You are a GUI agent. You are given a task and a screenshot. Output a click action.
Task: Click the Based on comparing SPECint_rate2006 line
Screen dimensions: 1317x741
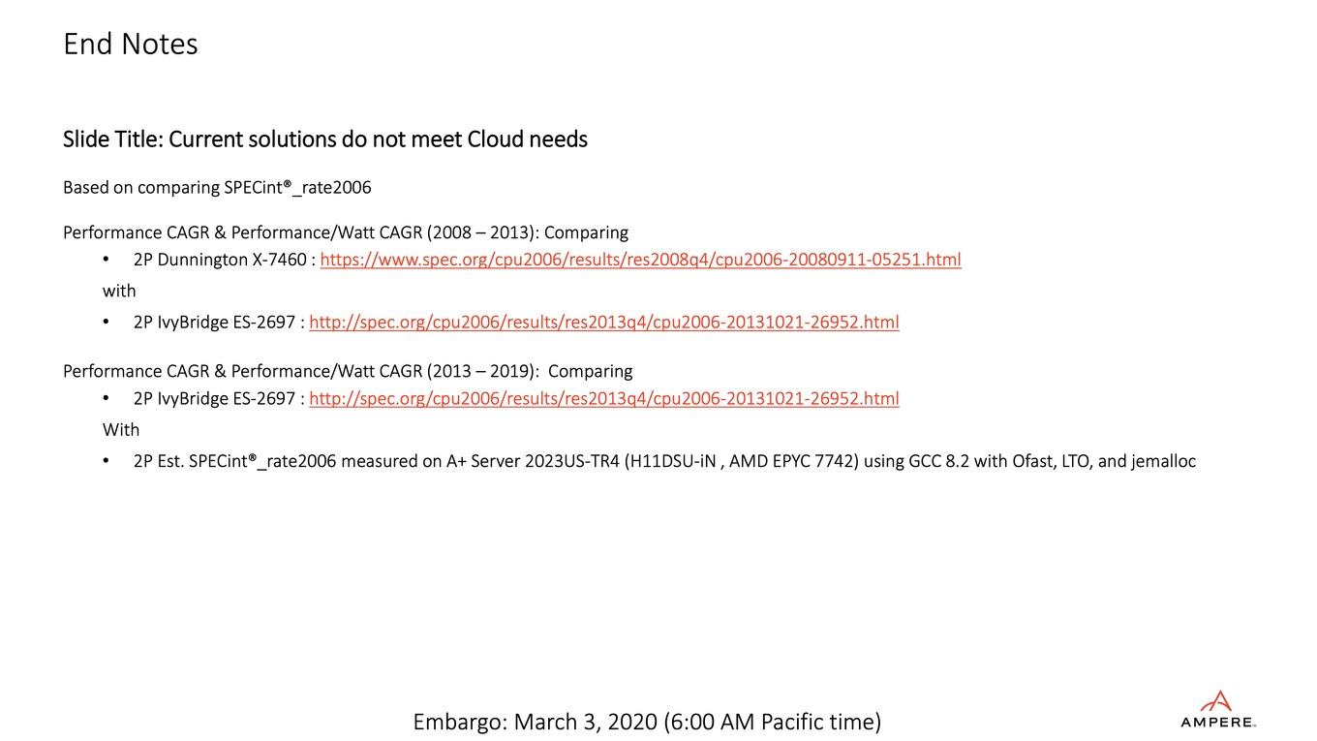(217, 187)
